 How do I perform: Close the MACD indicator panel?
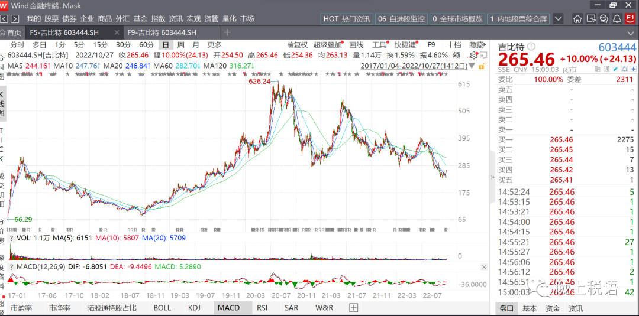484,267
